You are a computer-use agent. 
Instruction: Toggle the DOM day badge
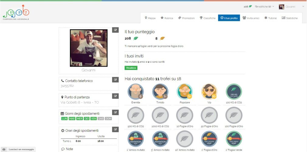coord(108,119)
